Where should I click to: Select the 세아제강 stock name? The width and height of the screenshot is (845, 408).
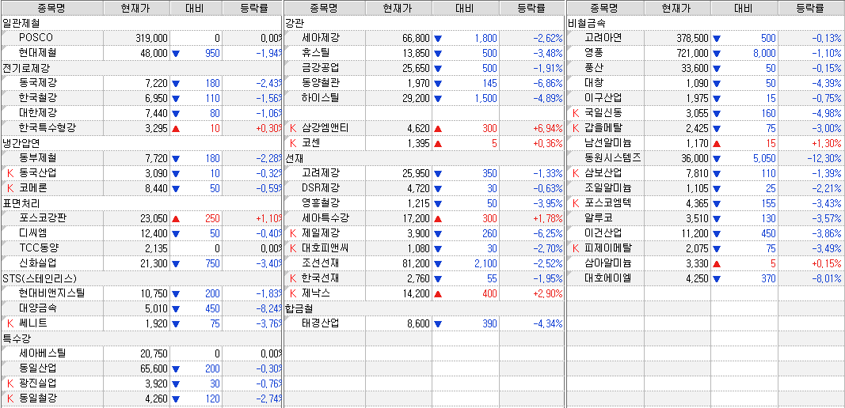321,38
